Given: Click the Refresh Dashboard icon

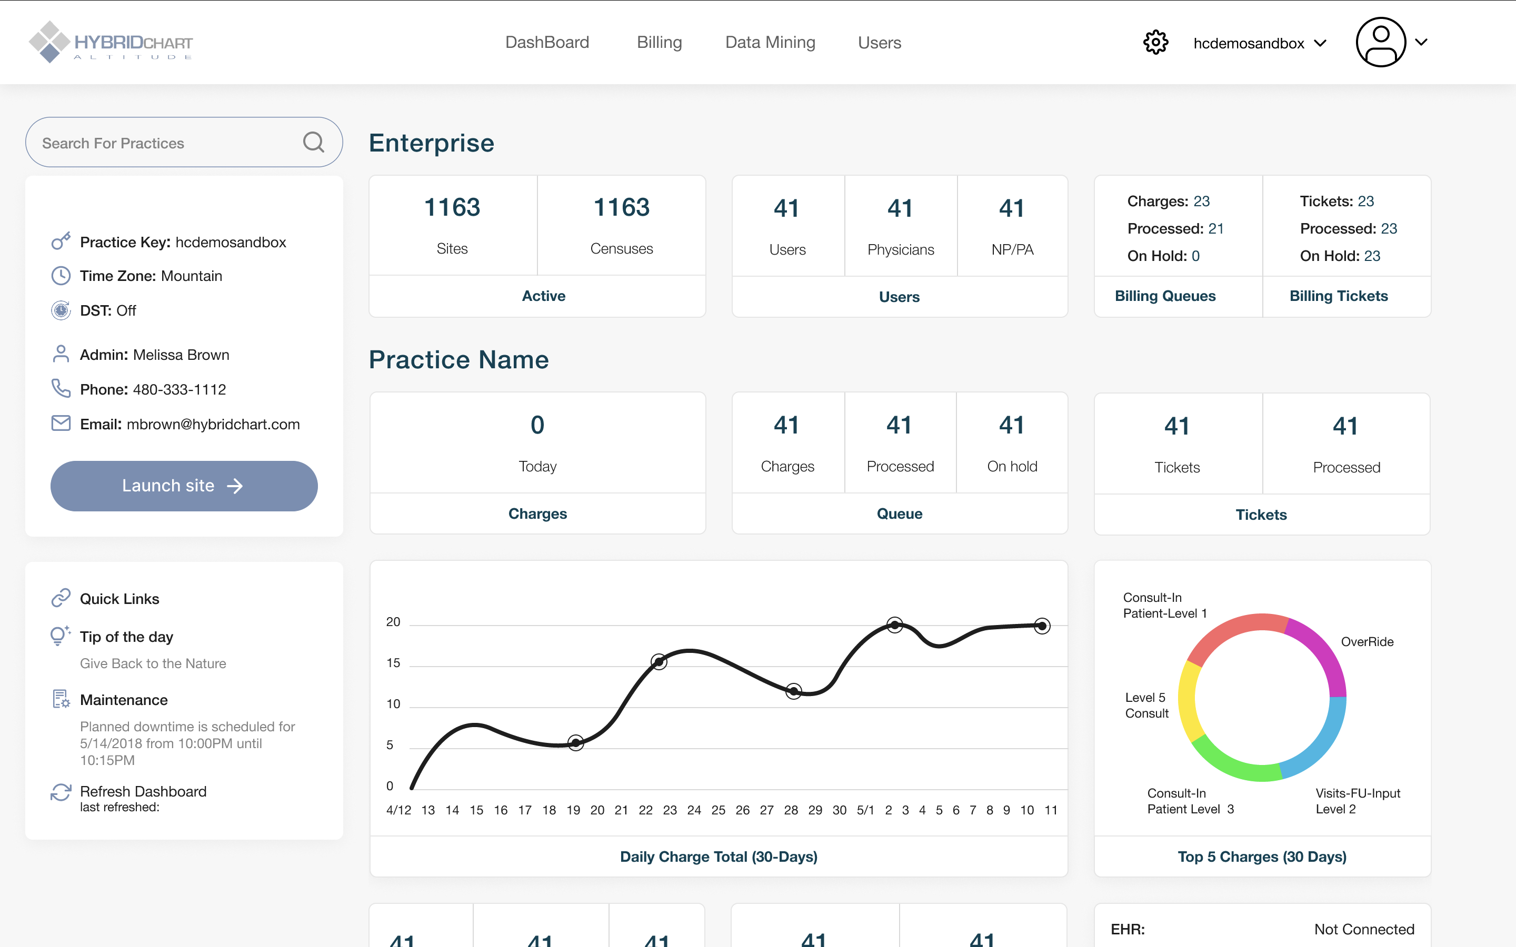Looking at the screenshot, I should pos(61,792).
